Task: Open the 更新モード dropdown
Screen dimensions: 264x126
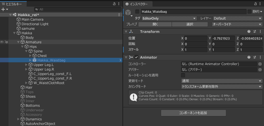Action: pos(222,81)
